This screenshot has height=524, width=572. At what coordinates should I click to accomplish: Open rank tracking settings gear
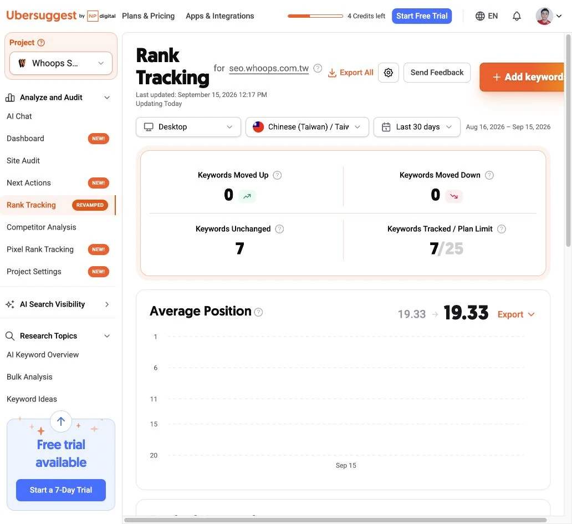[x=388, y=73]
